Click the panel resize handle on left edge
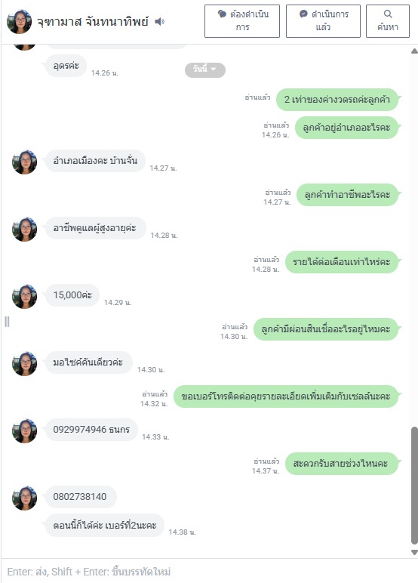418x583 pixels. tap(7, 321)
